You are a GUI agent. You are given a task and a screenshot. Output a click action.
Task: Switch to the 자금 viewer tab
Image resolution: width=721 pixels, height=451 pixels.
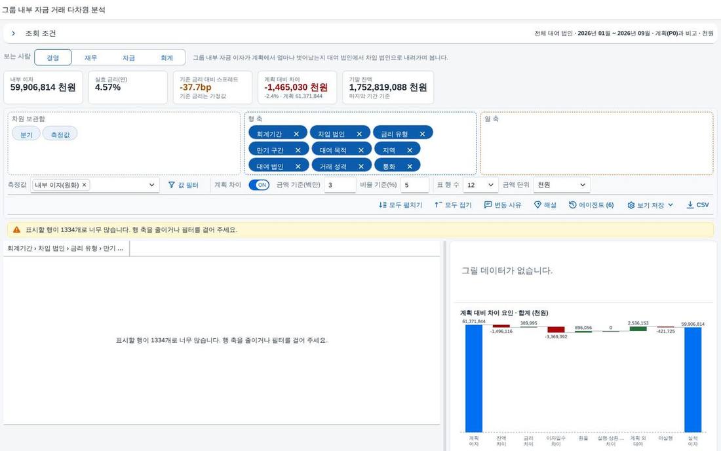(x=128, y=58)
